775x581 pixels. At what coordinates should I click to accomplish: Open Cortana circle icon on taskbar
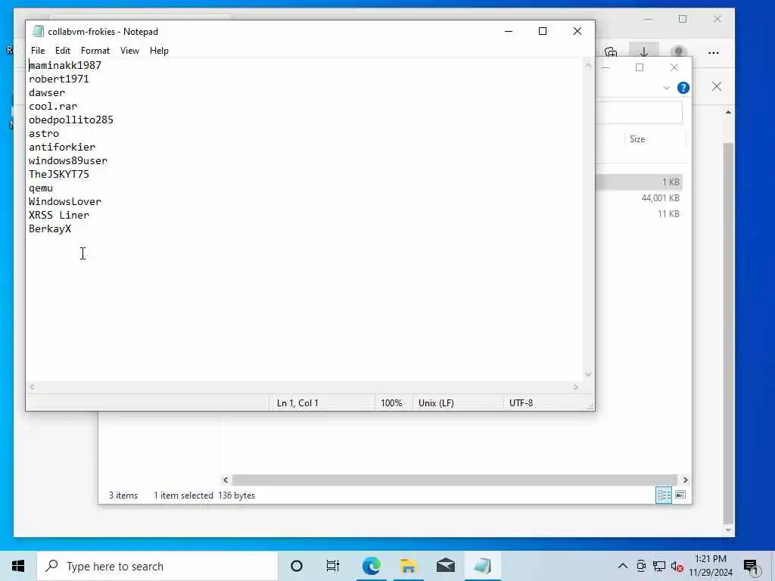point(297,566)
